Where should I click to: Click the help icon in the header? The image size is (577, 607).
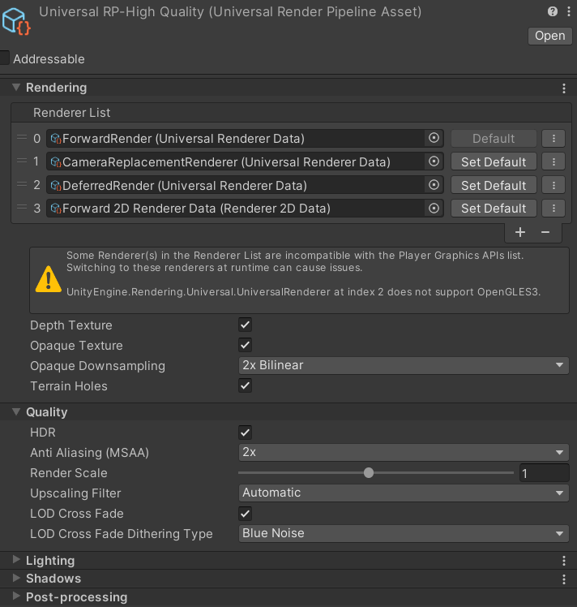tap(553, 11)
